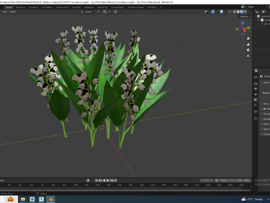Switch to rendered viewport shading

click(x=245, y=12)
